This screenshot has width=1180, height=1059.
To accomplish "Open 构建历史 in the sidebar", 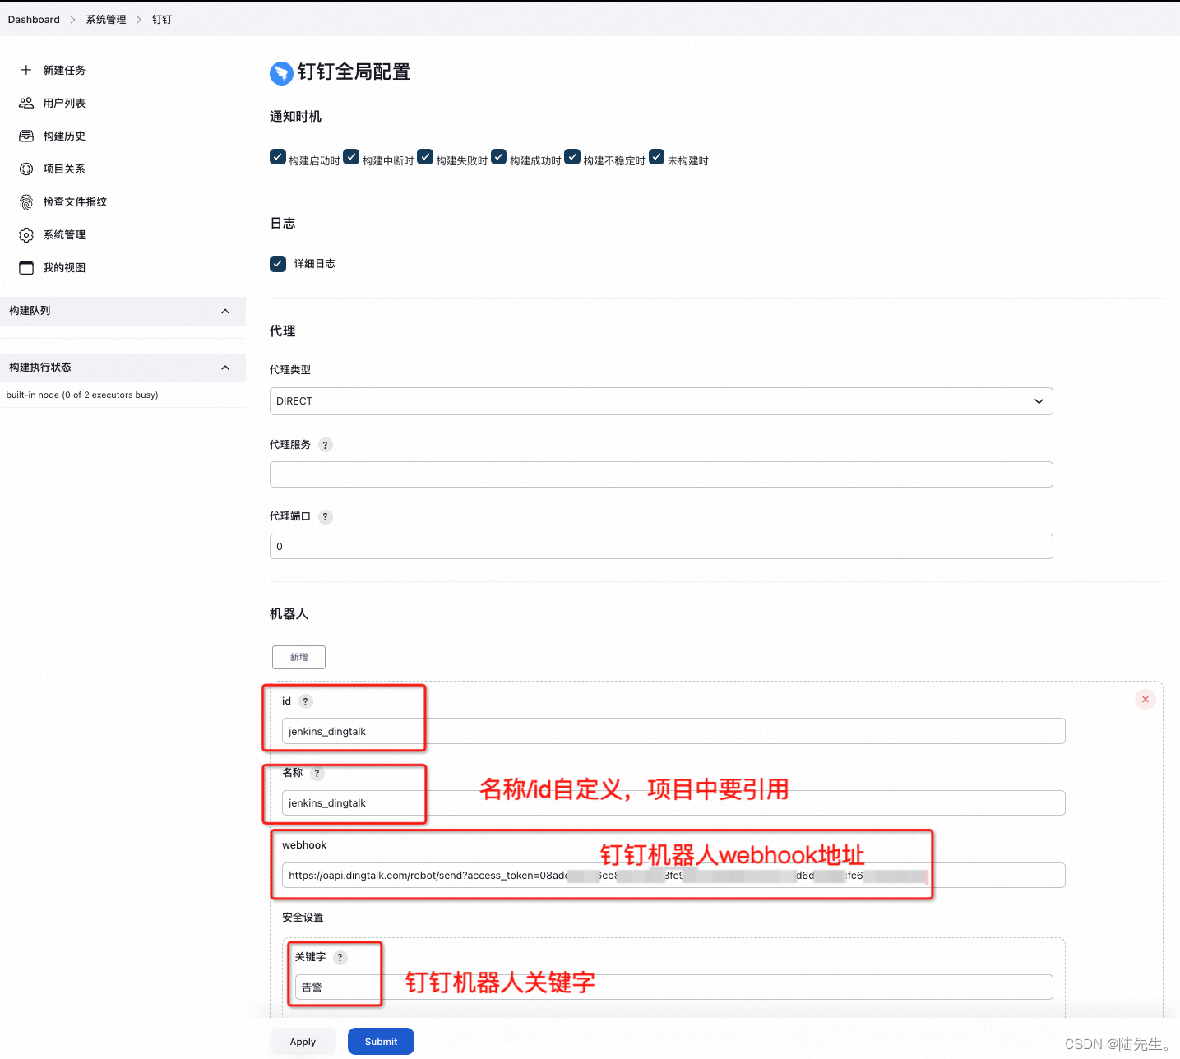I will 64,136.
